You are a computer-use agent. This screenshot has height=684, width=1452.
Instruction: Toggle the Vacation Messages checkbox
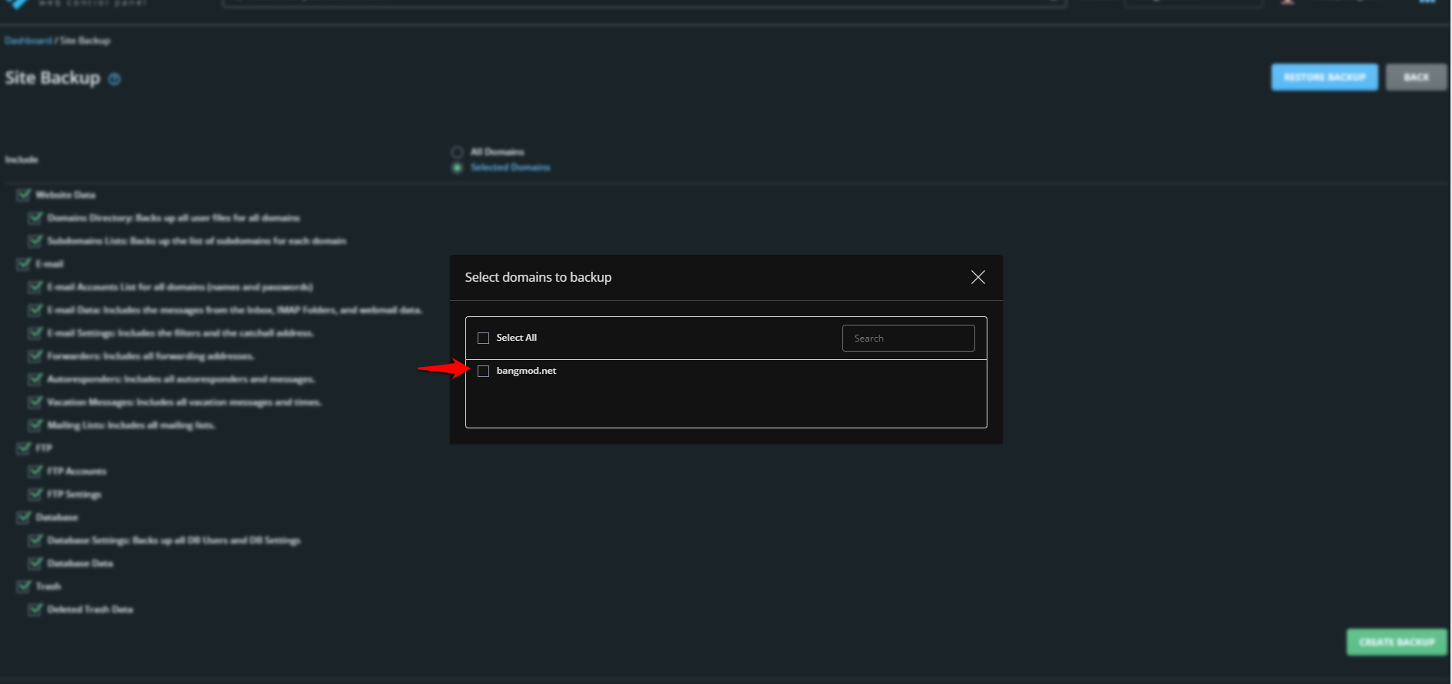pos(35,402)
